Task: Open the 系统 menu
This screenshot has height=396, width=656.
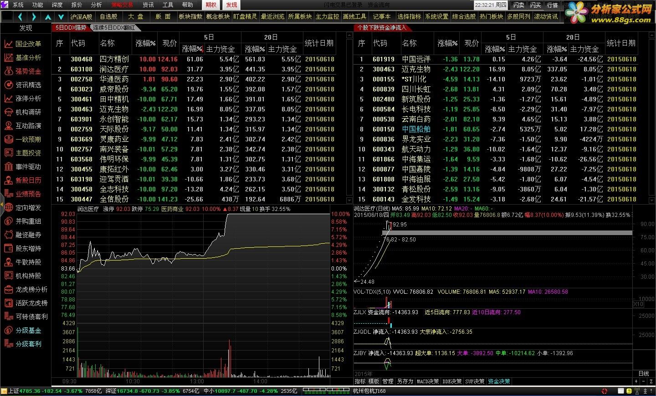Action: [x=18, y=5]
